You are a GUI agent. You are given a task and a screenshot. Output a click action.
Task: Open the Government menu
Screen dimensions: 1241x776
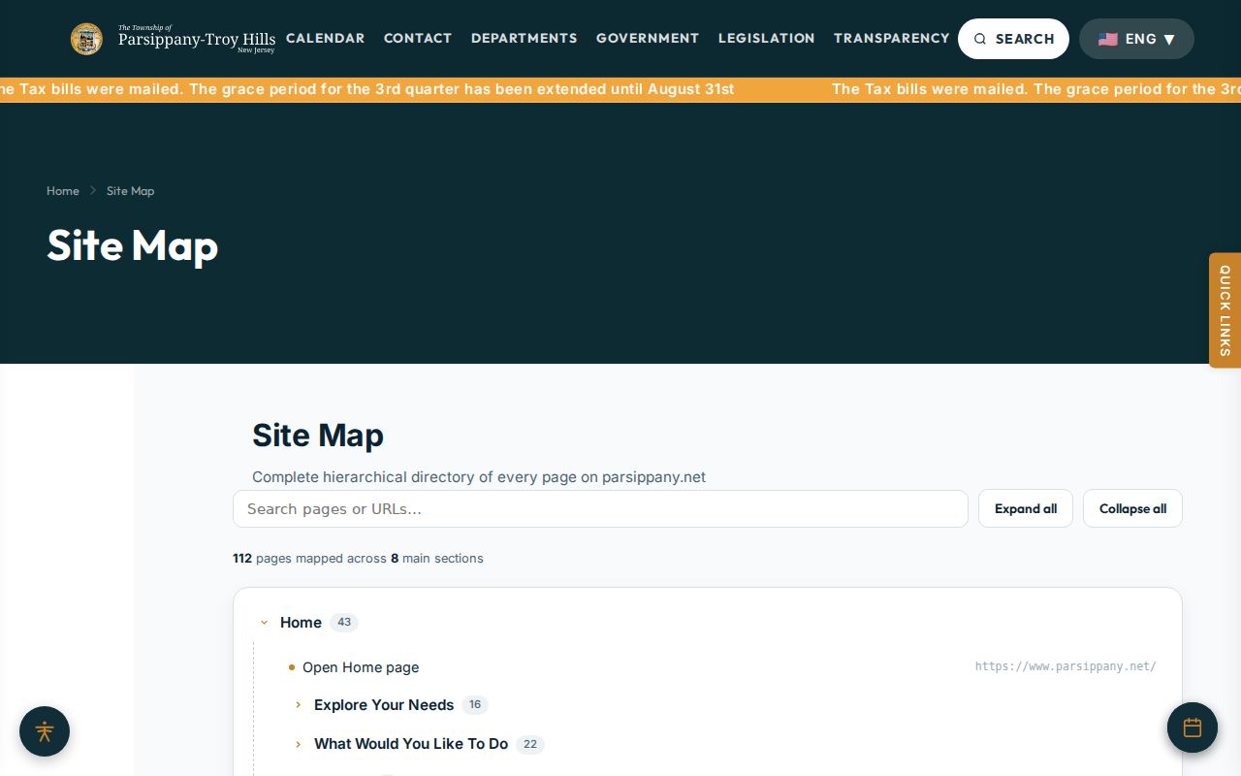[x=648, y=38]
